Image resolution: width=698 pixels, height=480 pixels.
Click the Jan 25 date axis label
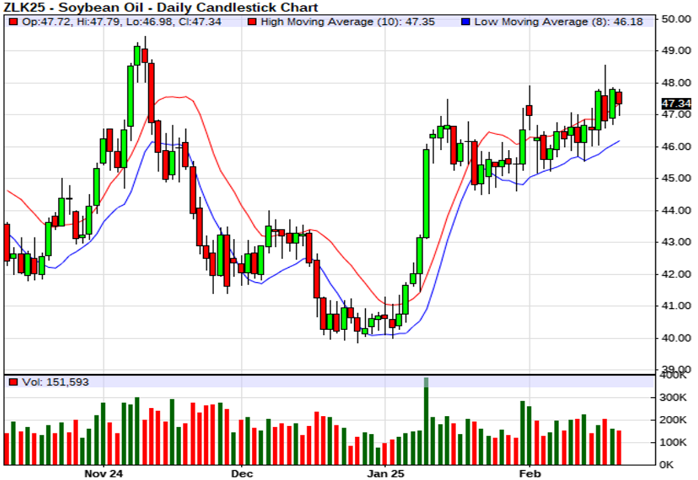tap(385, 474)
